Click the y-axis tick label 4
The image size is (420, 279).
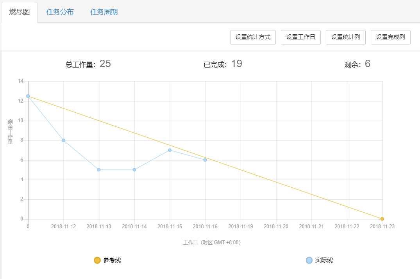[22, 179]
